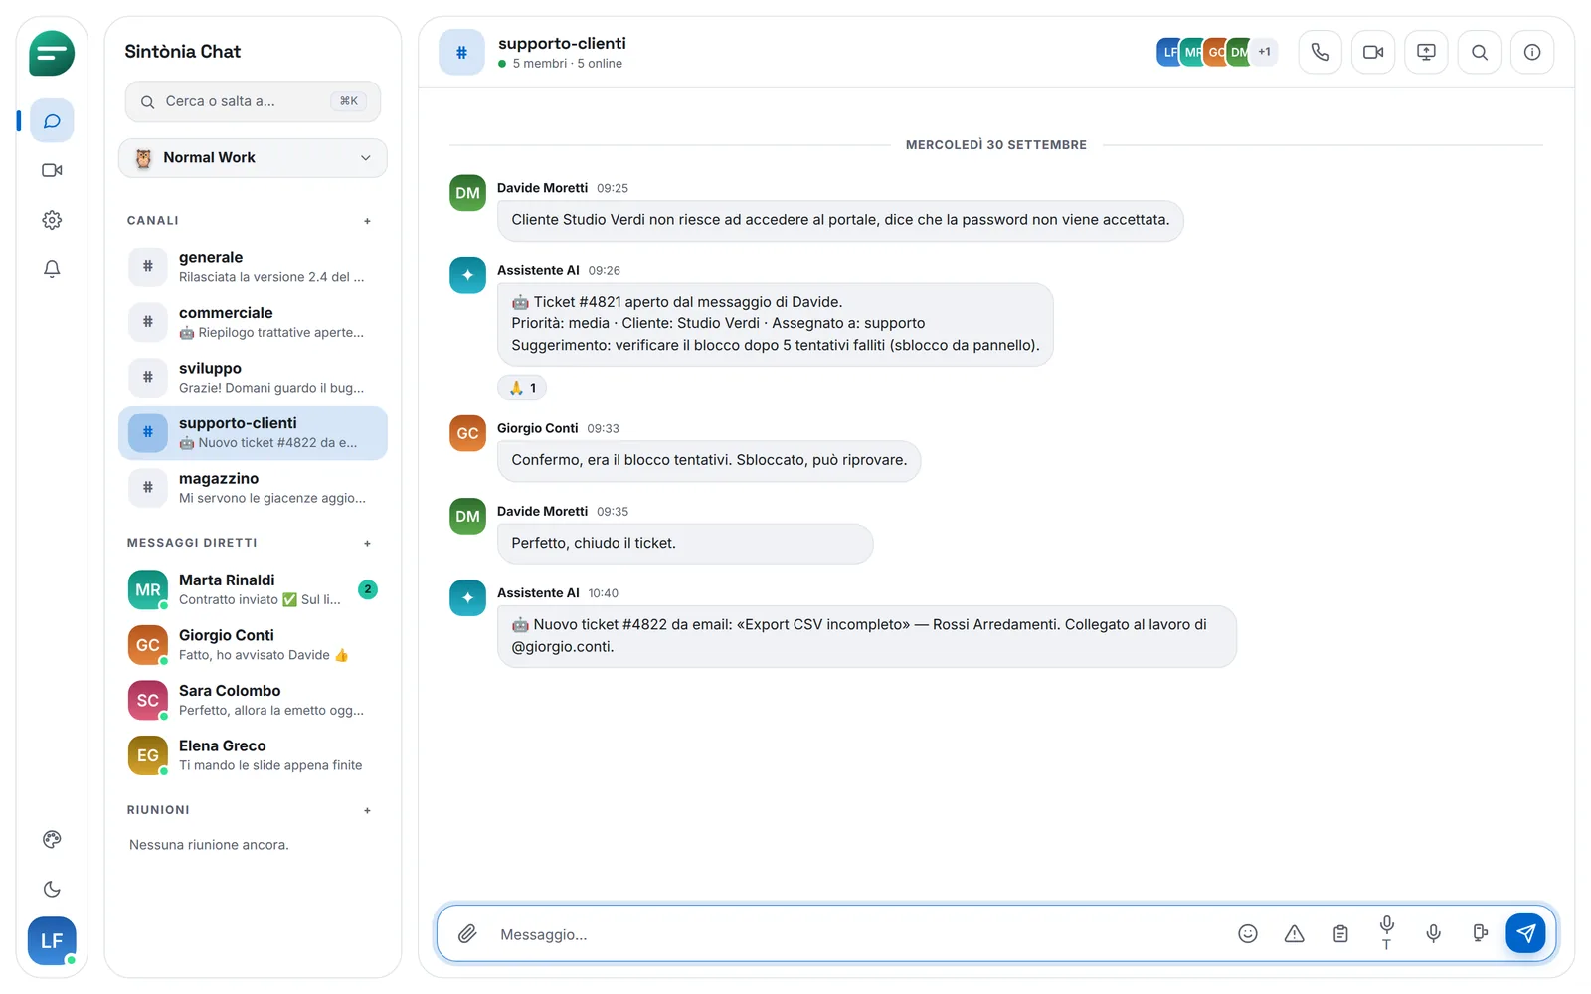The image size is (1591, 994).
Task: Open the chats section in the left rail
Action: coord(52,121)
